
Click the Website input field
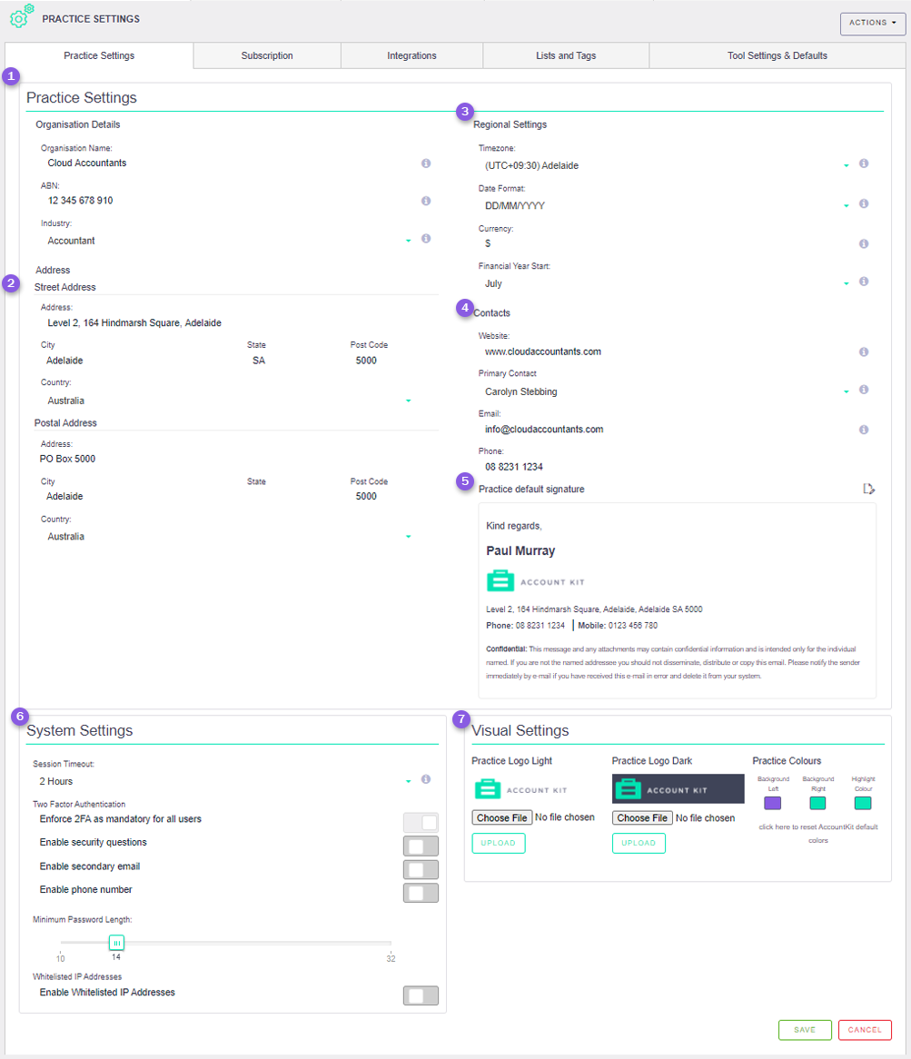[665, 351]
